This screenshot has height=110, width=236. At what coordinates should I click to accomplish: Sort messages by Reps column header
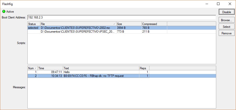144,68
